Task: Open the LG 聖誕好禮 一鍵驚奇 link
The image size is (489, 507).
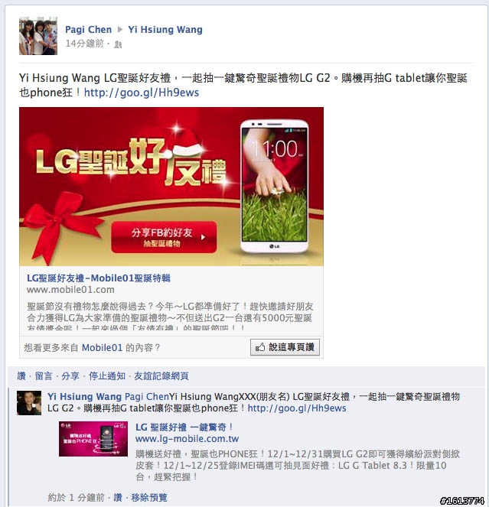Action: click(x=184, y=427)
